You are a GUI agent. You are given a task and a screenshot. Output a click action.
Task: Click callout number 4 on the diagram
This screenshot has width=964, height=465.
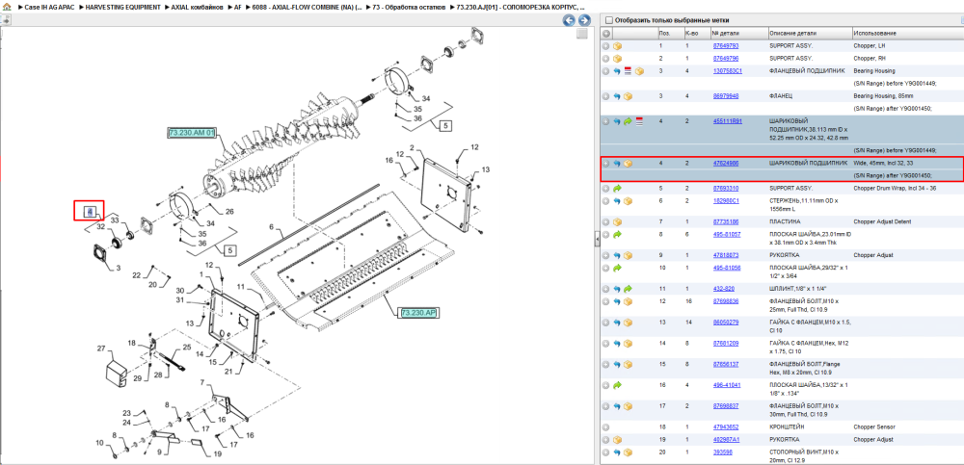(x=89, y=212)
